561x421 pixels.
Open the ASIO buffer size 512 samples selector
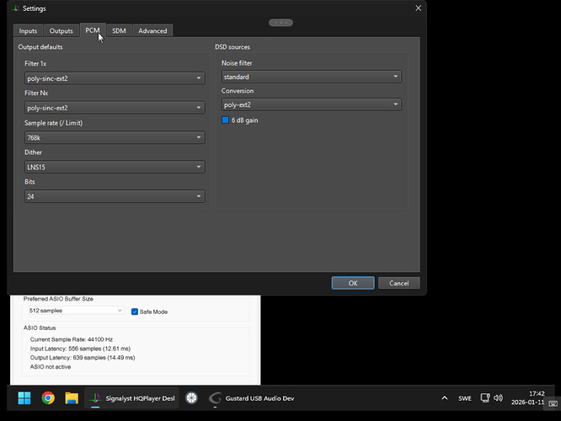(x=77, y=311)
